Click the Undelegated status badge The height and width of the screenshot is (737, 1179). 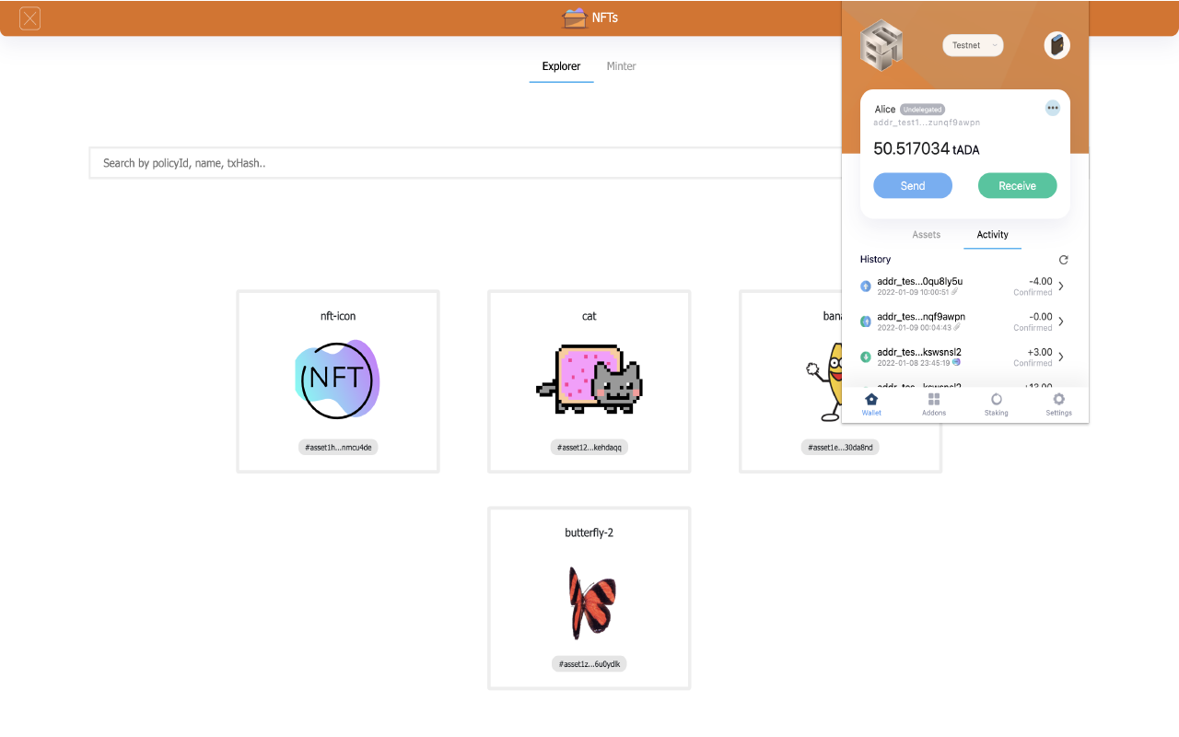tap(922, 110)
